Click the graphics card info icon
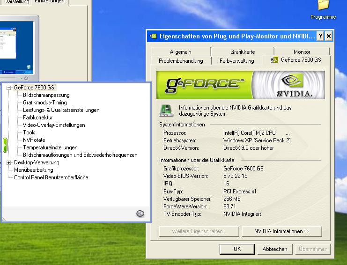The height and width of the screenshot is (265, 347). pyautogui.click(x=166, y=110)
